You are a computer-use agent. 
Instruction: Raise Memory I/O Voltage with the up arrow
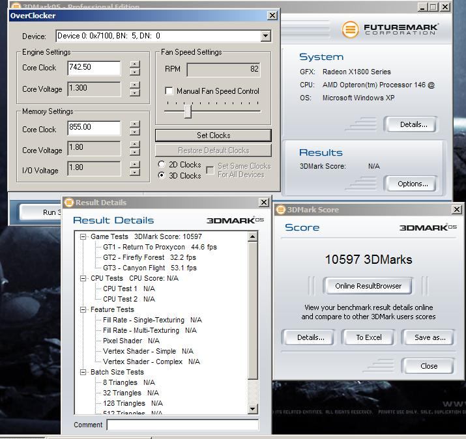pyautogui.click(x=135, y=165)
